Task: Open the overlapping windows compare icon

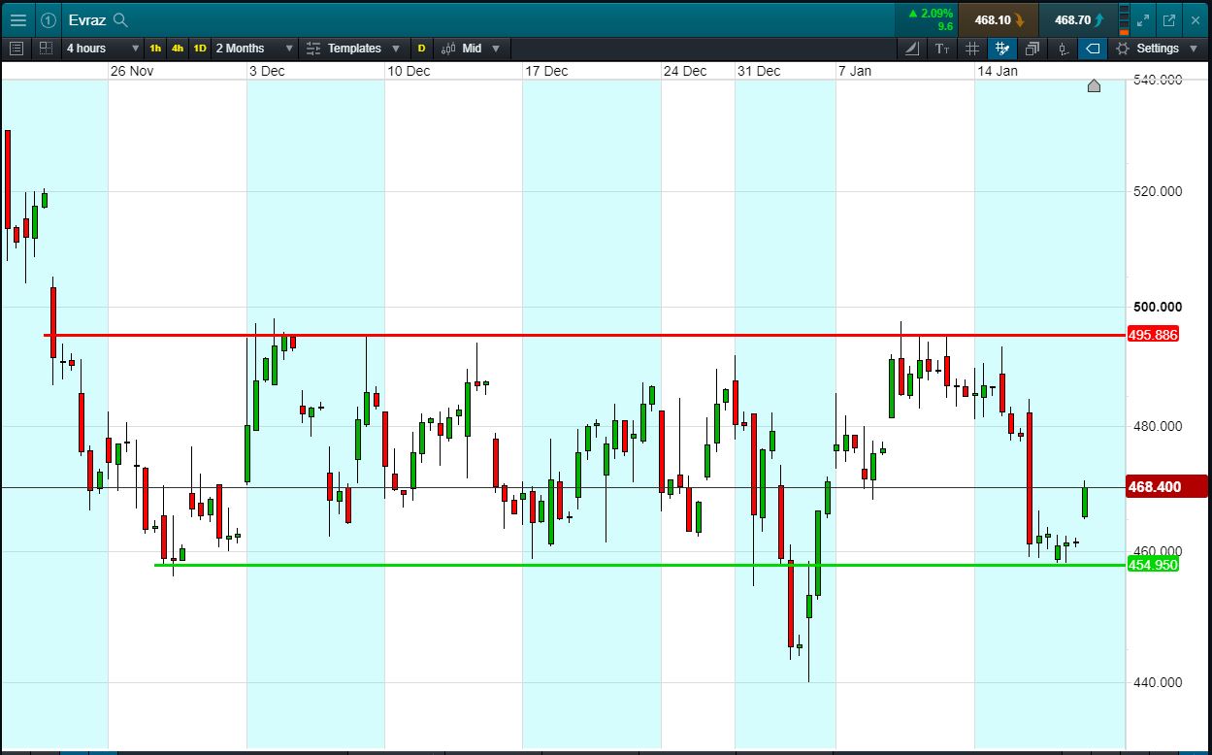Action: [1032, 48]
